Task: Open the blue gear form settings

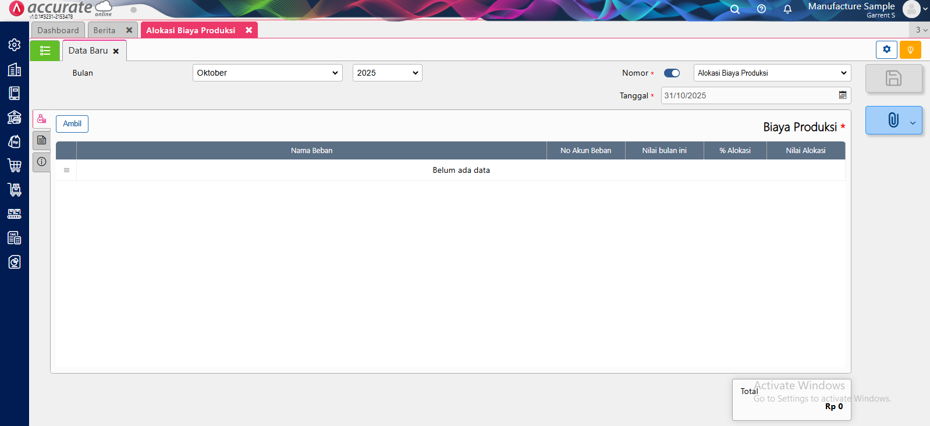Action: click(886, 50)
